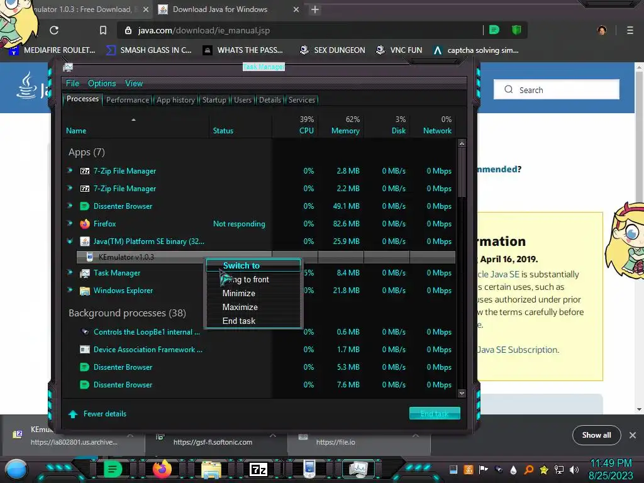Viewport: 644px width, 483px height.
Task: Open the VNC FUN bookmark
Action: coord(399,50)
